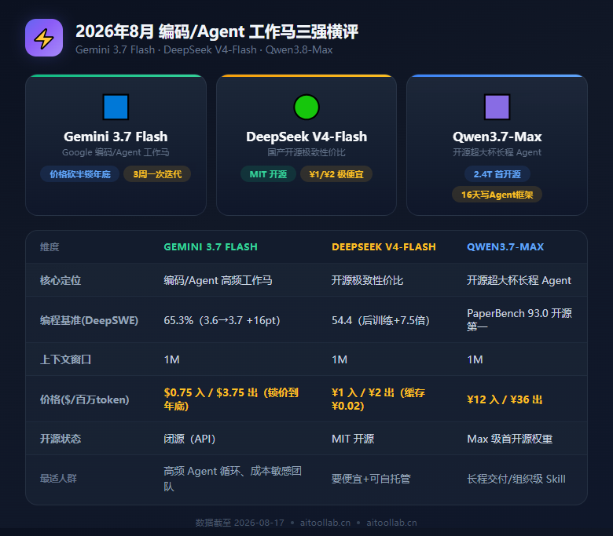Click the '¥1/¥2 极便宜' tag
The width and height of the screenshot is (613, 536).
[336, 174]
